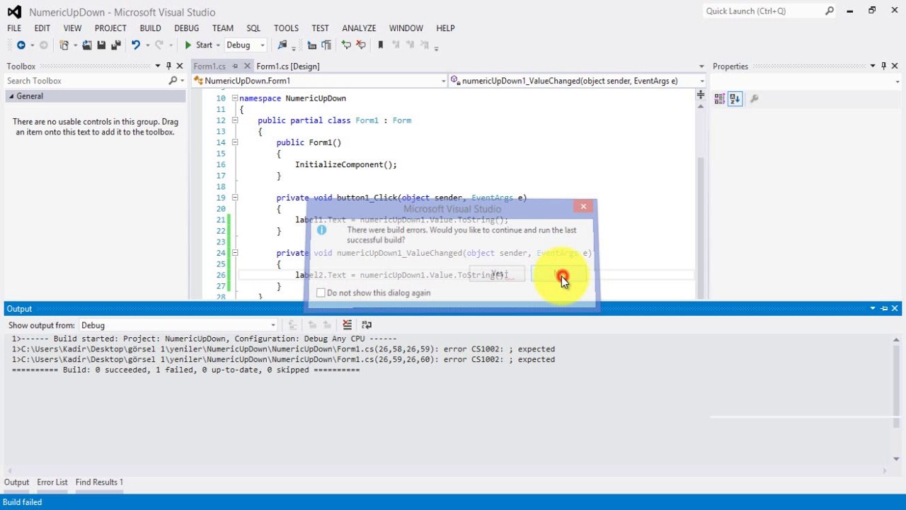This screenshot has width=906, height=510.
Task: Open the Start button options dropdown arrow
Action: 218,45
